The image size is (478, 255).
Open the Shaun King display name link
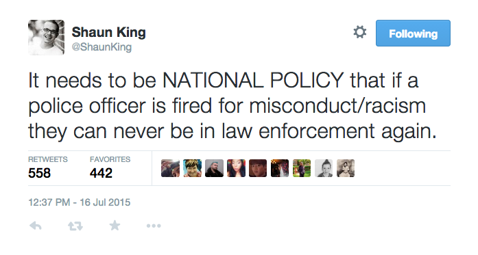click(108, 32)
